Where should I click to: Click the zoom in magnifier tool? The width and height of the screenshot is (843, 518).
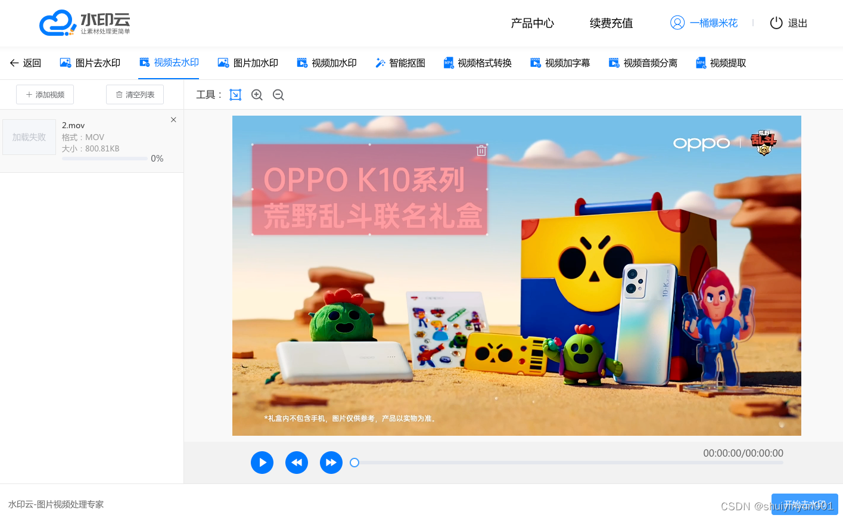tap(257, 95)
